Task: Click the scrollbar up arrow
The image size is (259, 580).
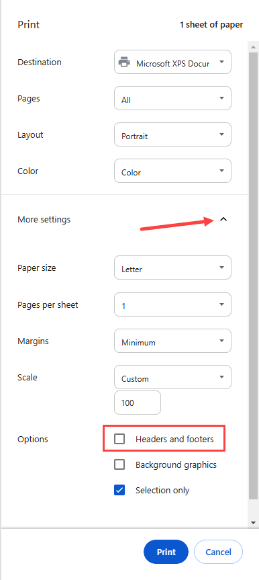Action: pyautogui.click(x=253, y=47)
